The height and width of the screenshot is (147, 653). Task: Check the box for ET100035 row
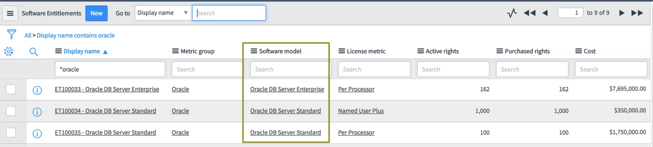click(11, 132)
